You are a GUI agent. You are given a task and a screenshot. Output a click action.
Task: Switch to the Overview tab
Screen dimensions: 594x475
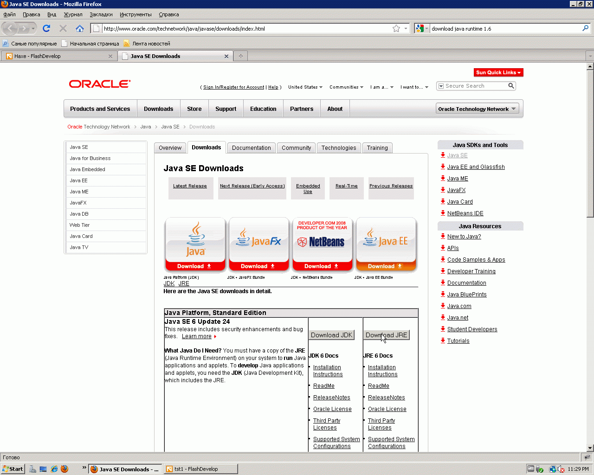[x=170, y=148]
